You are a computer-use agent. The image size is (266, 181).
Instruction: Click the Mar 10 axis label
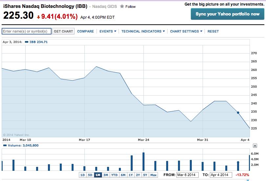[25, 140]
